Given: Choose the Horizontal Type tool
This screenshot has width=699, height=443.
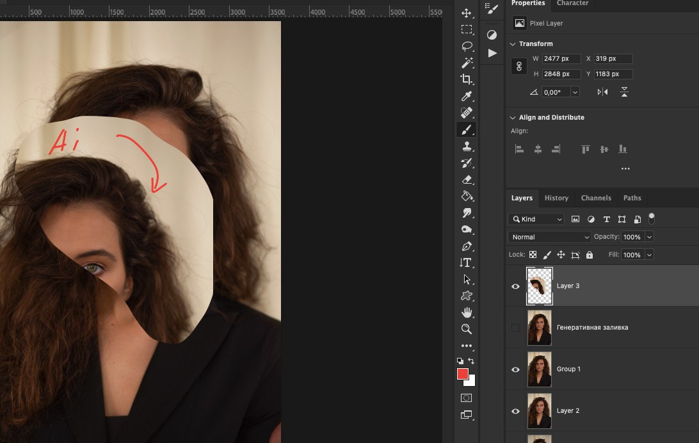Looking at the screenshot, I should (x=467, y=262).
